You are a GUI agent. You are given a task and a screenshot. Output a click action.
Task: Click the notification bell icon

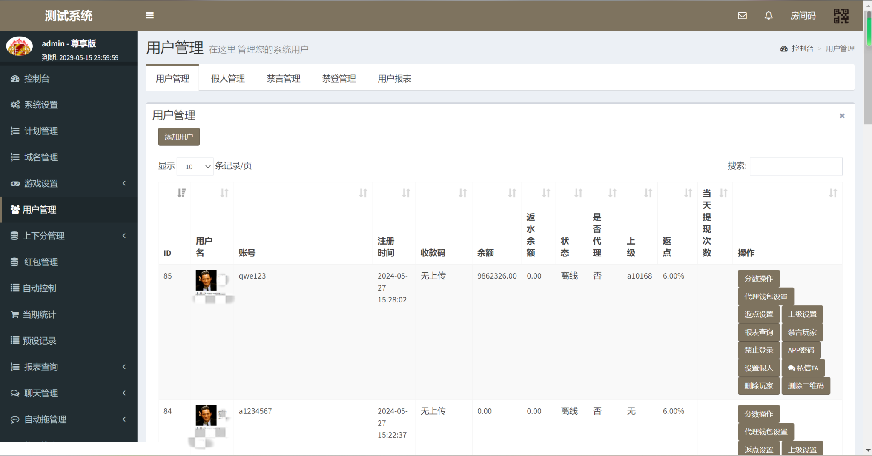click(768, 16)
